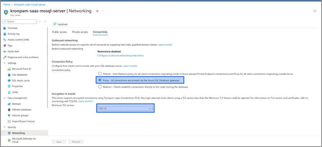Open the more options ellipsis next to title
Screen dimensions: 322x147
(103, 11)
